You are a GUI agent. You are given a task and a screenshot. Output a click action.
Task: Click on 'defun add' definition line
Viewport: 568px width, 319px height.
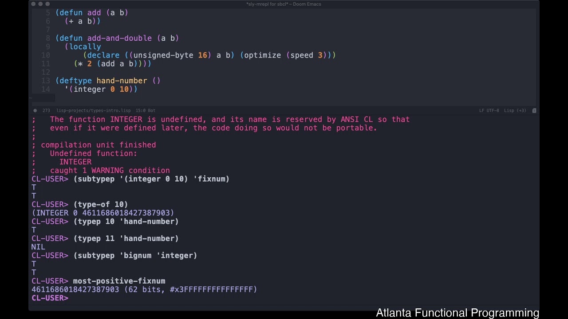(92, 13)
